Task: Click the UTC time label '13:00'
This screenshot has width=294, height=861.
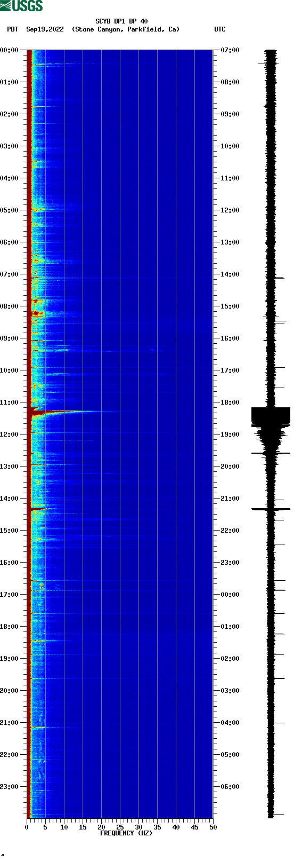Action: (230, 242)
